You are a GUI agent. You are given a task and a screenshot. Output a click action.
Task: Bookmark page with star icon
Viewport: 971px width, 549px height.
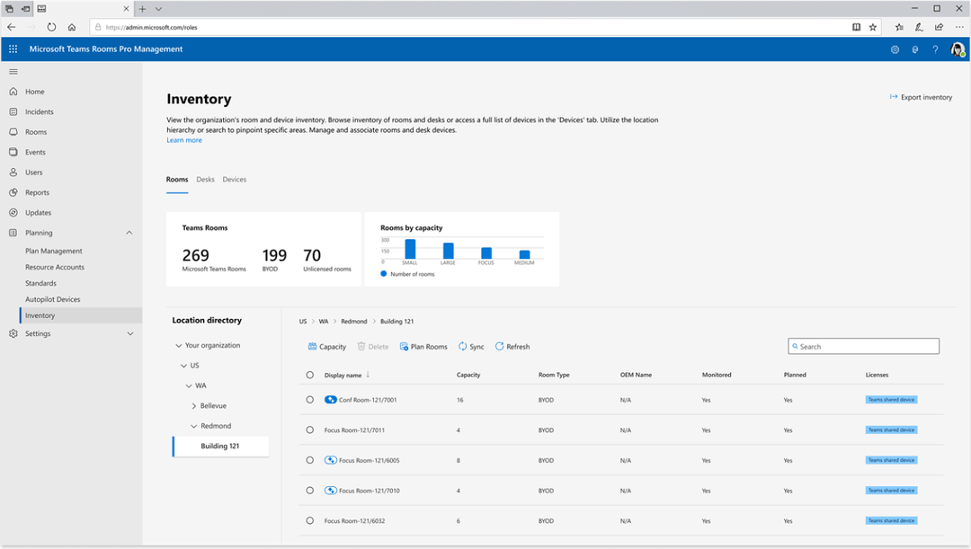tap(872, 27)
